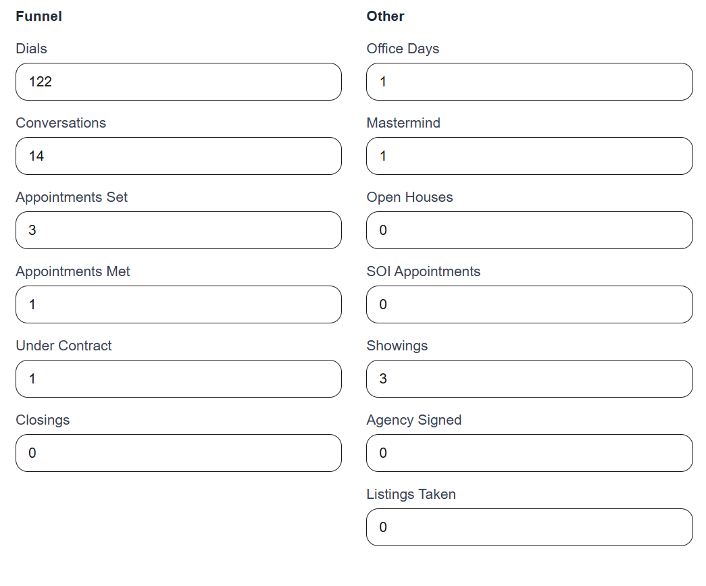The image size is (706, 586).
Task: Click the Closings label text
Action: coord(43,420)
